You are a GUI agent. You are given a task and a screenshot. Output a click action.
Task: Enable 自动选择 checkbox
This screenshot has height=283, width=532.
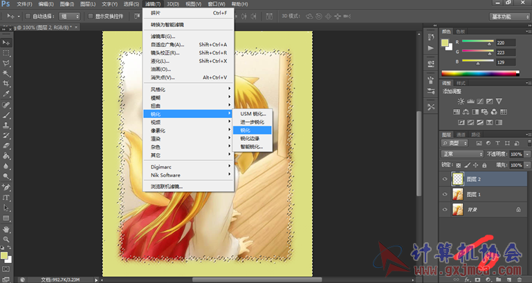tap(28, 16)
